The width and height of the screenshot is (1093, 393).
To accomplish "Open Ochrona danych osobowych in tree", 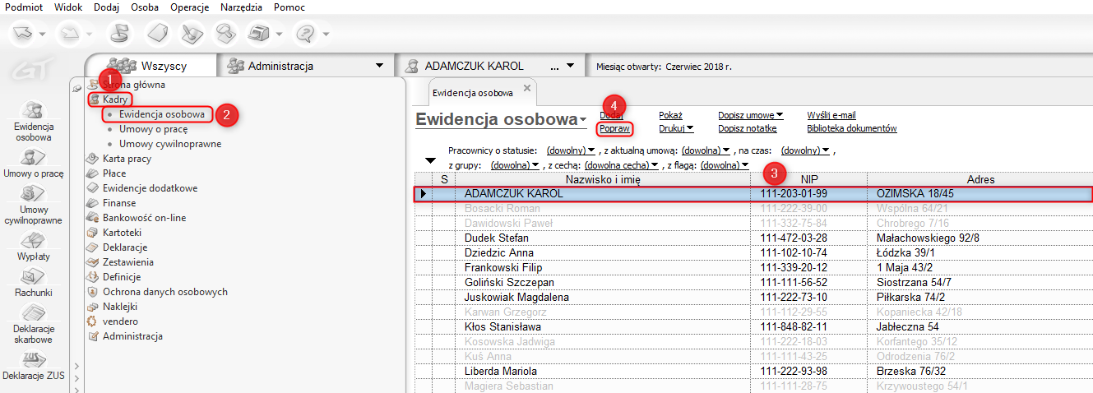I will click(x=165, y=292).
